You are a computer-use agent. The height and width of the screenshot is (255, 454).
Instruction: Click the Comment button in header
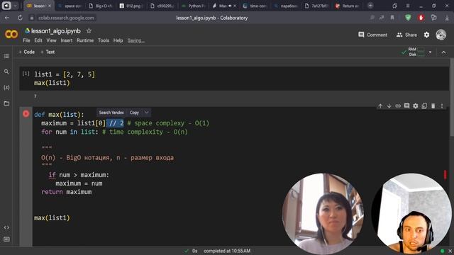[372, 35]
